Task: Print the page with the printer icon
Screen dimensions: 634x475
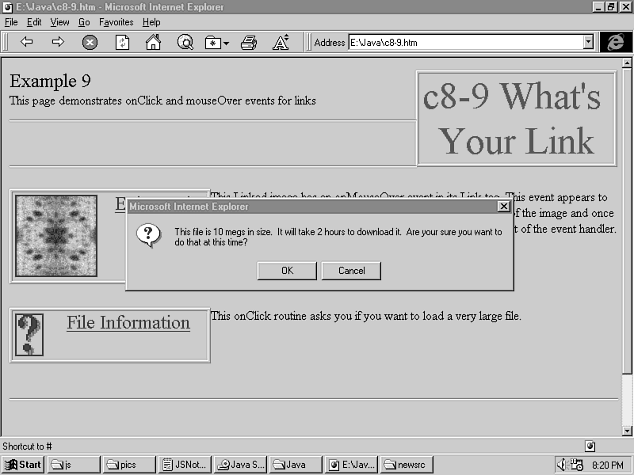Action: 249,43
